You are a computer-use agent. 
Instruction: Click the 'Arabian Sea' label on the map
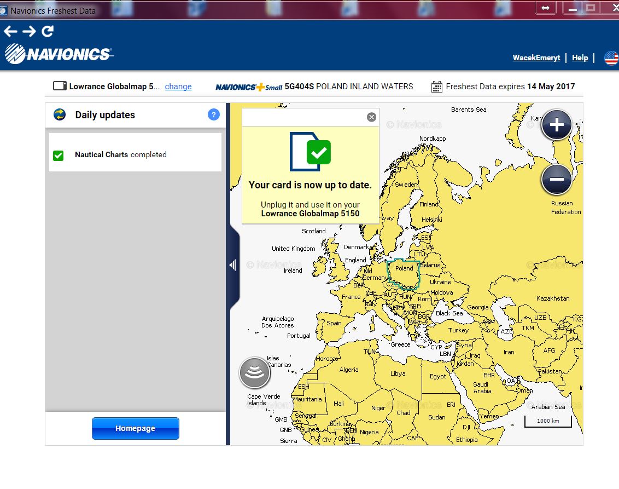pyautogui.click(x=548, y=407)
